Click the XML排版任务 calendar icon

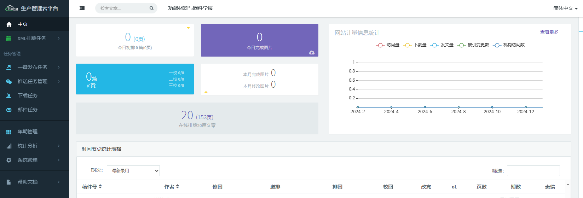point(9,39)
